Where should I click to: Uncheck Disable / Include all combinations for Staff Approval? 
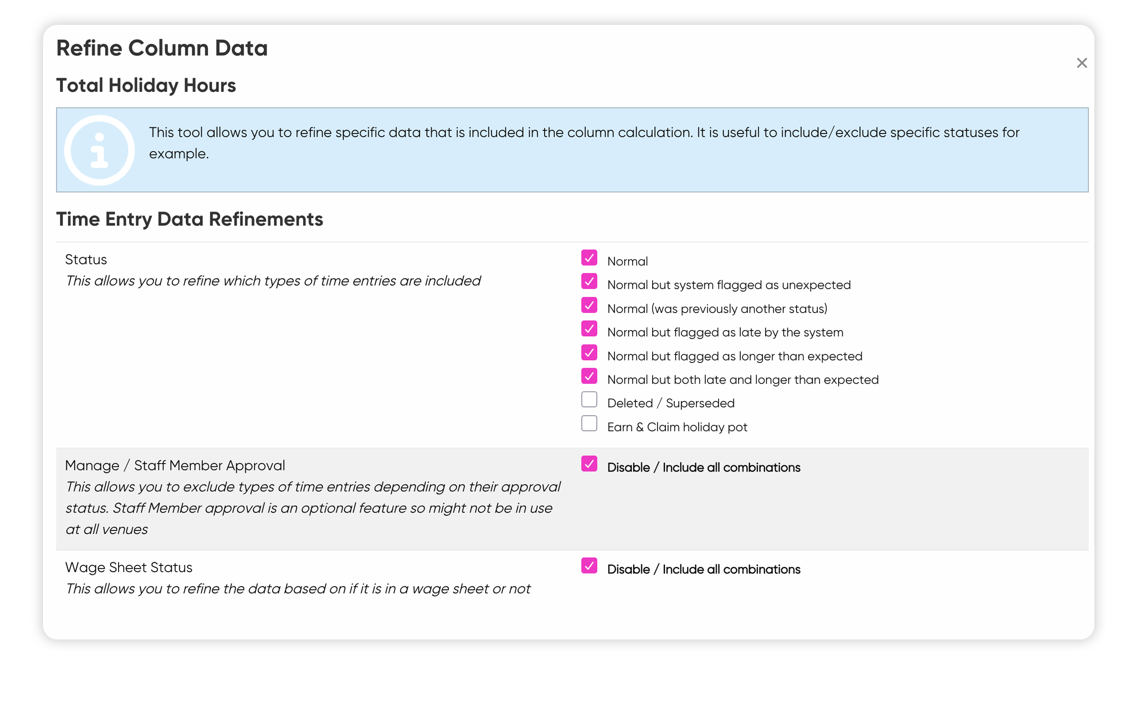(x=589, y=464)
